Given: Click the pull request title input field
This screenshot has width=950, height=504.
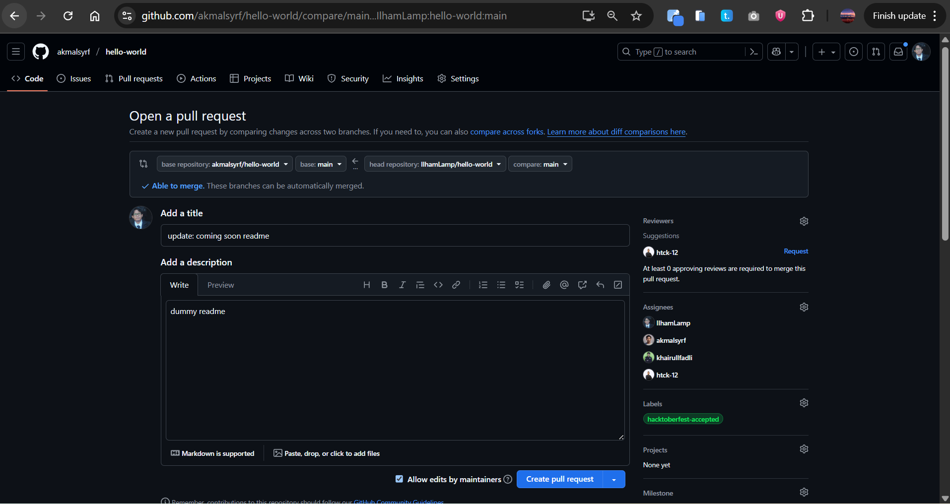Looking at the screenshot, I should pyautogui.click(x=395, y=236).
